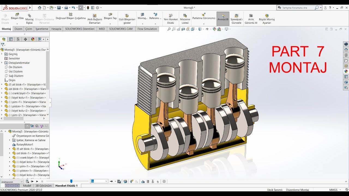The image size is (349, 196).
Task: Open the FeatureManager design tree tab
Action: click(x=4, y=39)
